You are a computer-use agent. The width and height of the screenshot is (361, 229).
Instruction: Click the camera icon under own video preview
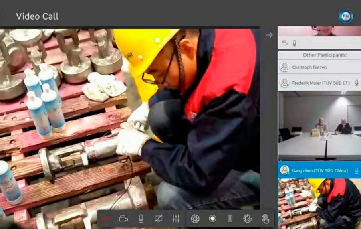pyautogui.click(x=285, y=43)
